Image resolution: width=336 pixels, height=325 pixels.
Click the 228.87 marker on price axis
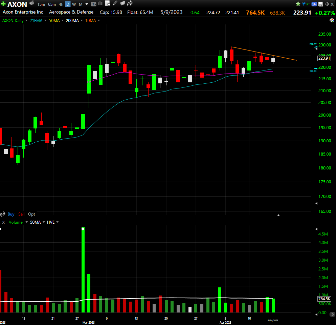tap(313, 44)
